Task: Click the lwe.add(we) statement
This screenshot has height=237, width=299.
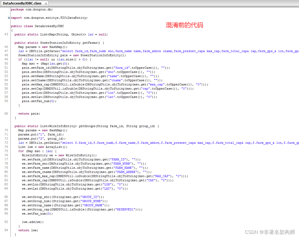Action: tap(33, 222)
